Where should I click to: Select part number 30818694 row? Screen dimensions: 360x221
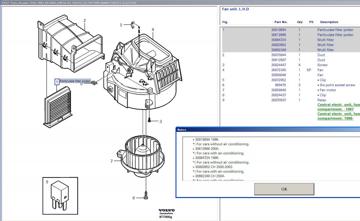(278, 30)
